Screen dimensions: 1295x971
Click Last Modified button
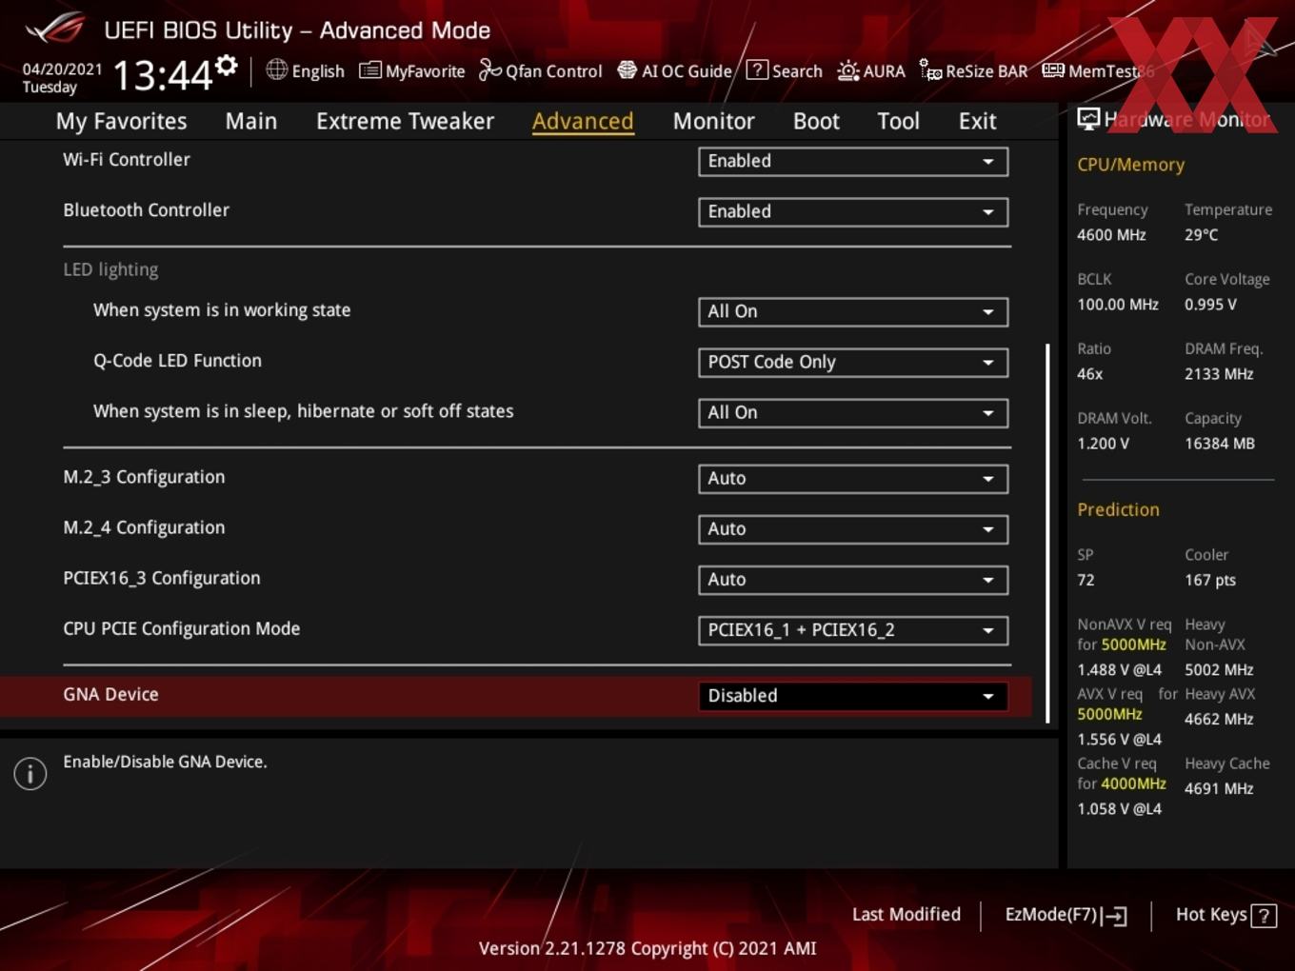906,914
